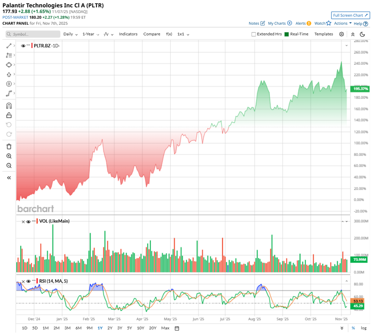Click the Notes edit icon
The image size is (377, 336).
coord(263,23)
